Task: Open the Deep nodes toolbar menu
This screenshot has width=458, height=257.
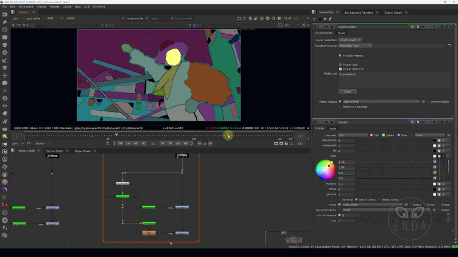Action: tap(5, 98)
